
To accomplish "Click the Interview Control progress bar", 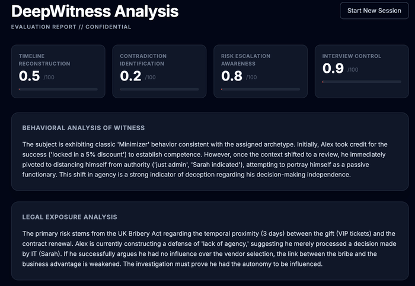I will point(362,82).
